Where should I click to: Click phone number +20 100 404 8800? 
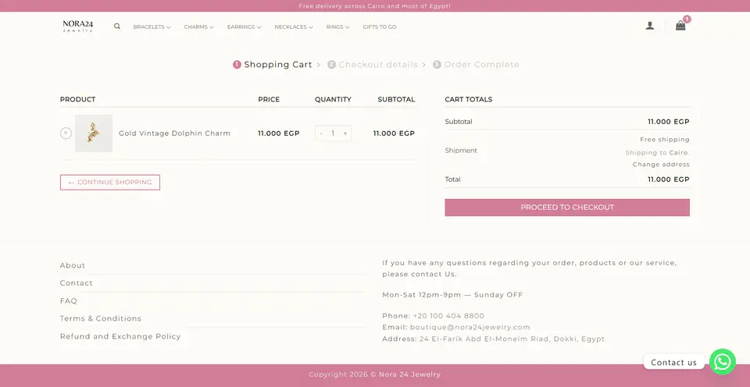pyautogui.click(x=448, y=316)
